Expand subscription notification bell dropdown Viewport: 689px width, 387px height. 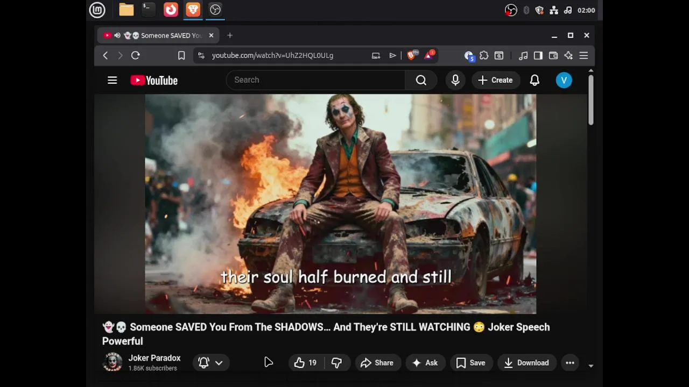(211, 363)
